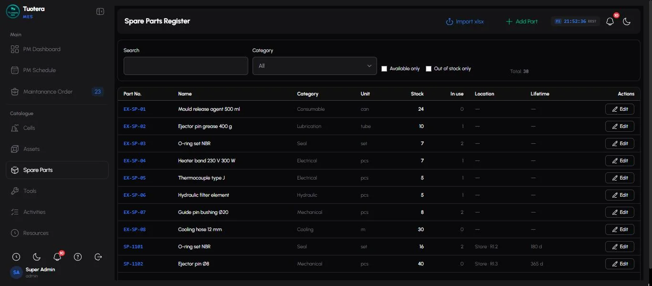Edit Ejector pin grease 400 g row
652x286 pixels.
coord(620,127)
